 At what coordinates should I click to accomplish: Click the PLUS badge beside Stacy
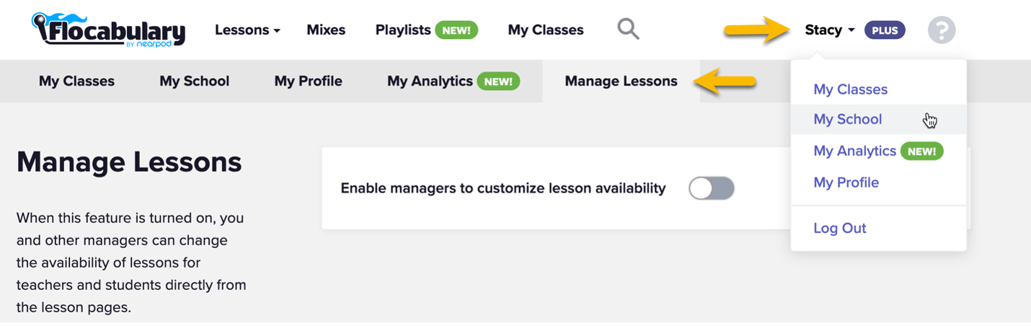(x=885, y=30)
